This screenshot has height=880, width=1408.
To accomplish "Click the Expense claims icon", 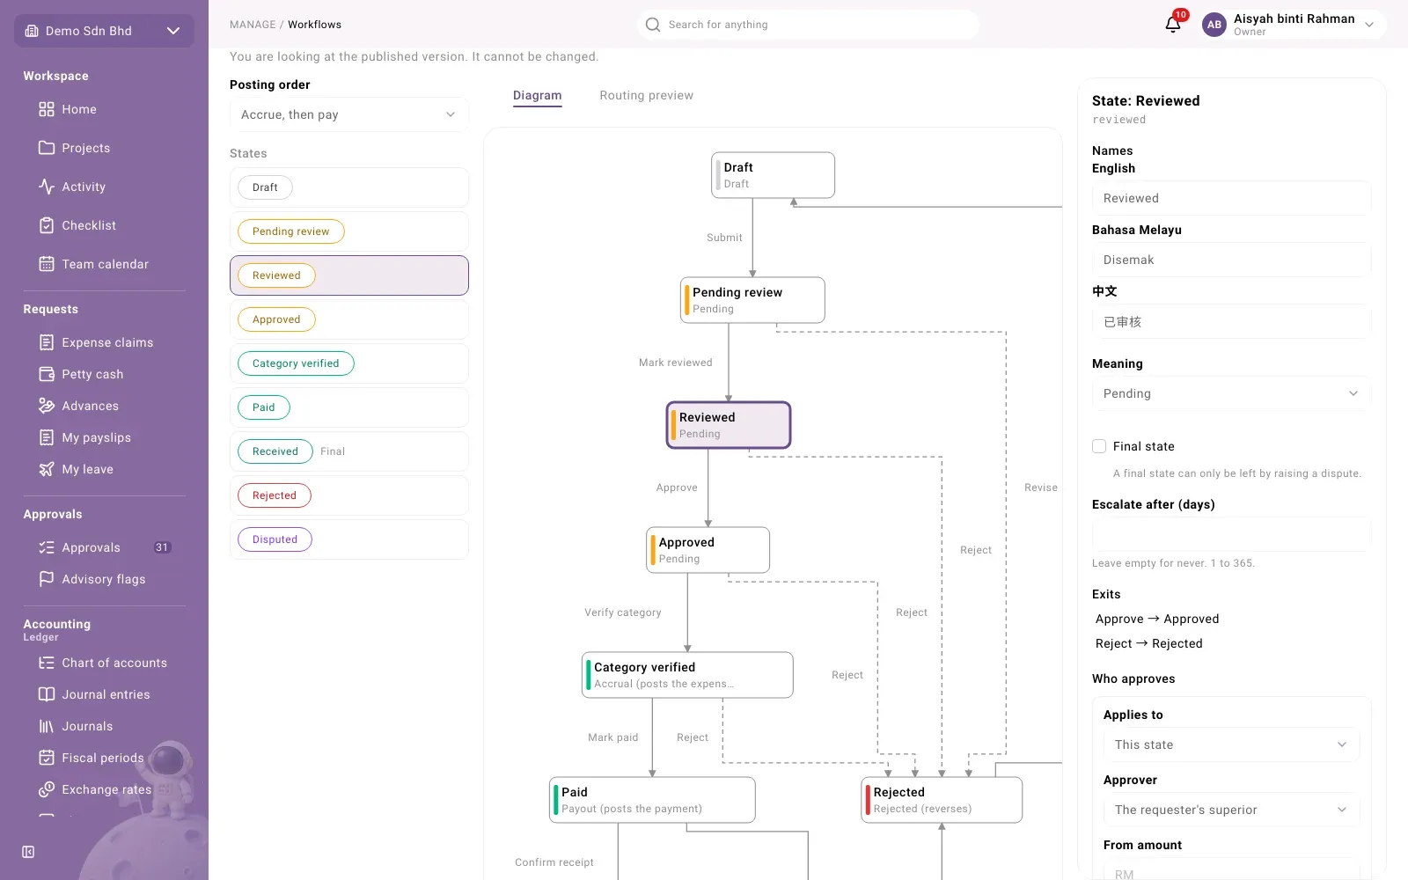I will 47,342.
